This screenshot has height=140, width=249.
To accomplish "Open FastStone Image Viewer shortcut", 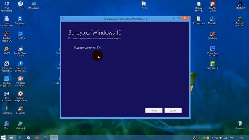I will click(x=20, y=96).
